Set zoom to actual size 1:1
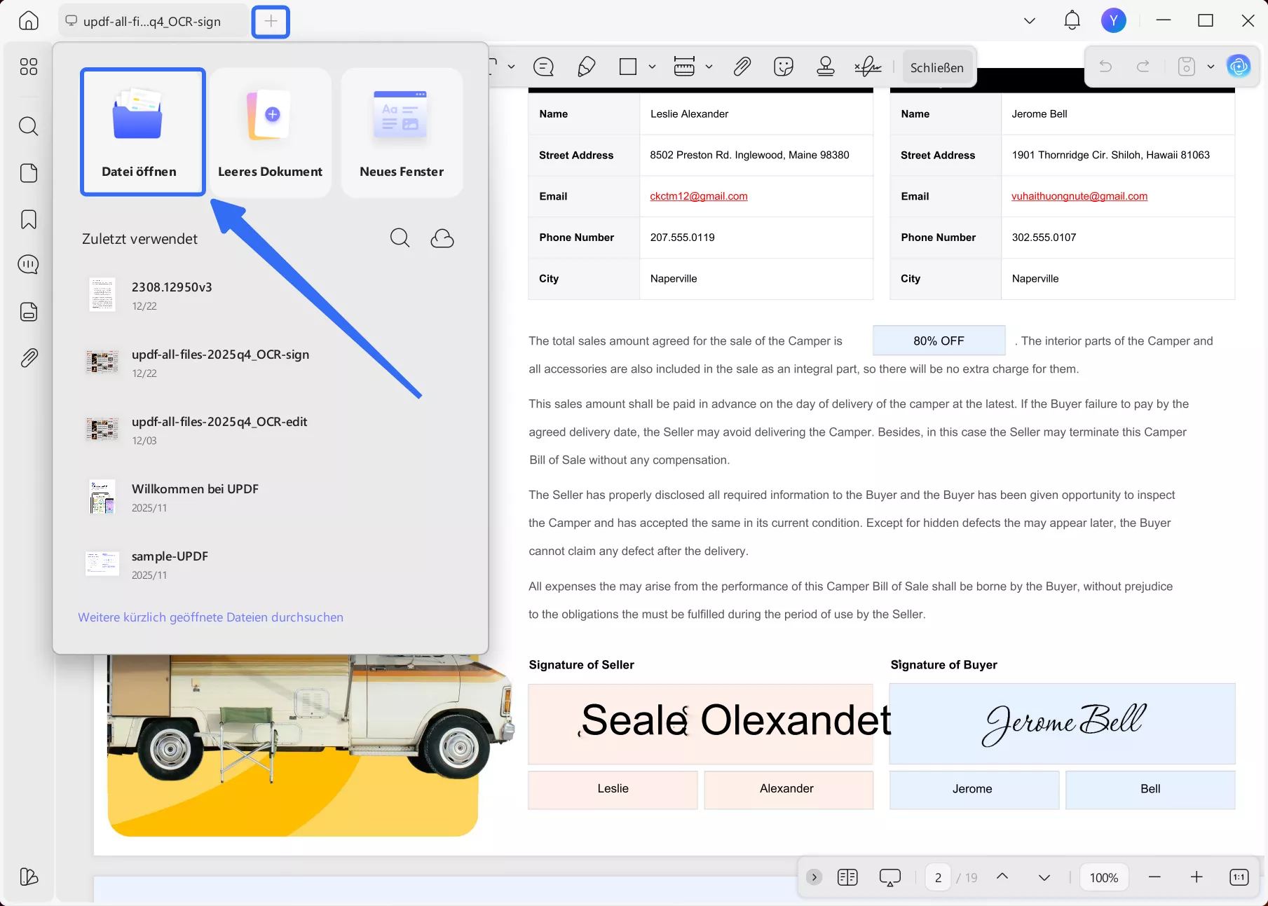Screen dimensions: 1268x906 tap(1239, 877)
